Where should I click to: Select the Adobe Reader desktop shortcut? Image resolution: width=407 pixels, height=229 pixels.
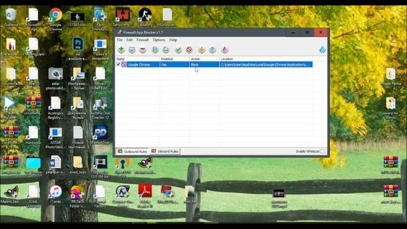tap(145, 197)
